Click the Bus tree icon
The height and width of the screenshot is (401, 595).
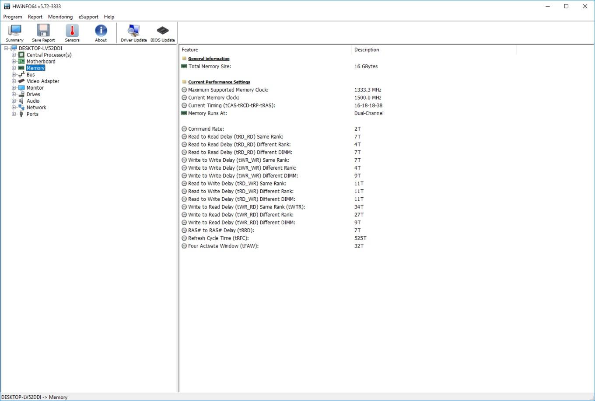coord(21,75)
